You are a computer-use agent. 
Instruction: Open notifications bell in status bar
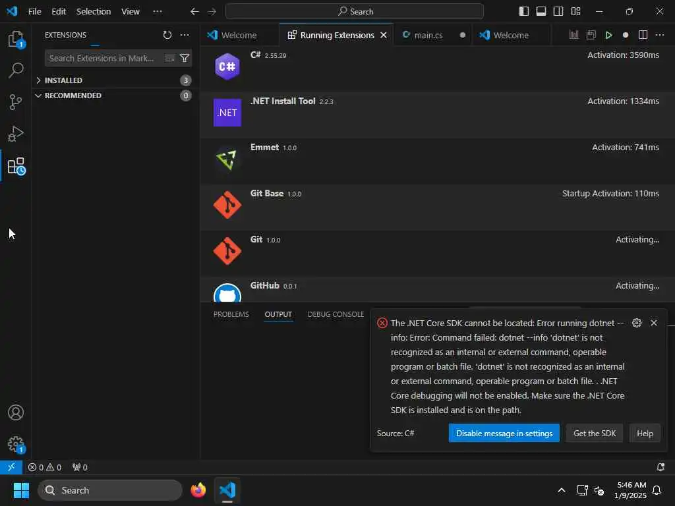pyautogui.click(x=660, y=467)
